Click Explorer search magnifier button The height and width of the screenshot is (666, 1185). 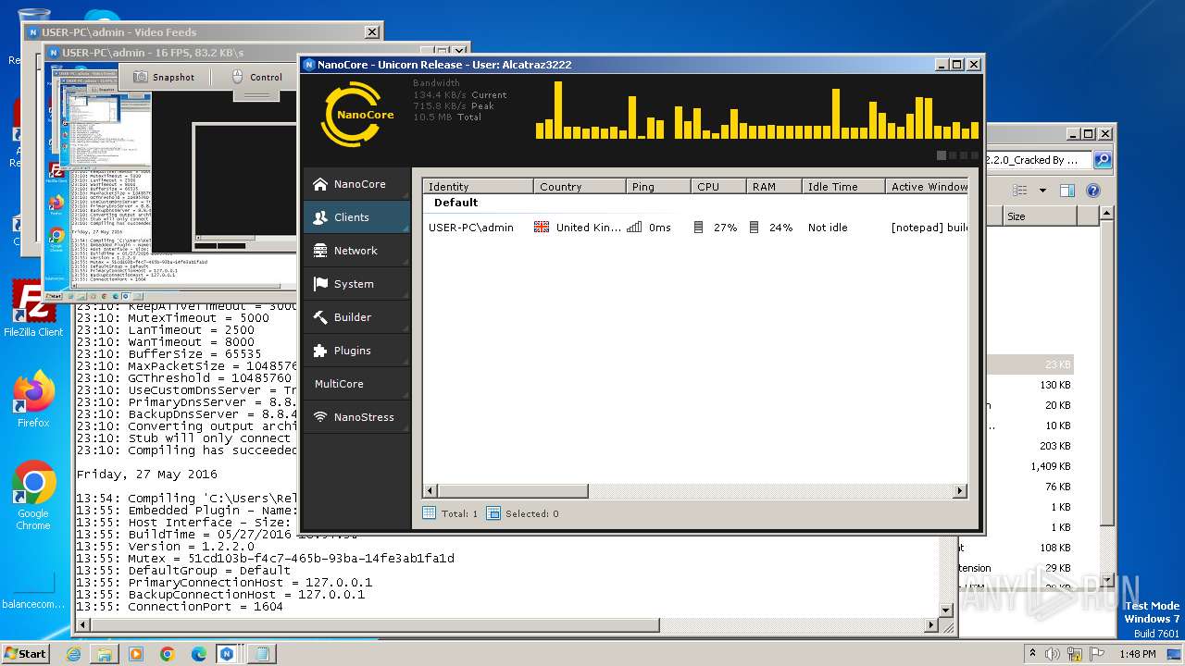click(1102, 160)
